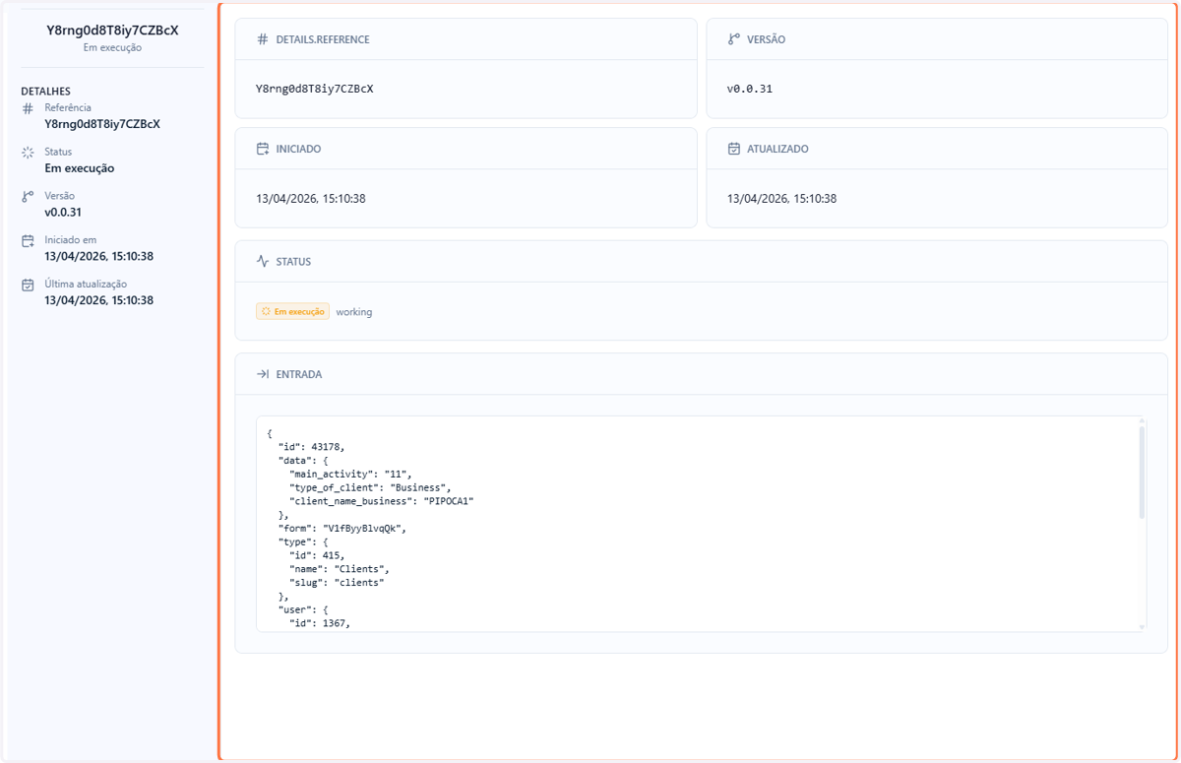The height and width of the screenshot is (763, 1181).
Task: Click the scroll-up arrow of JSON box
Action: click(1142, 420)
